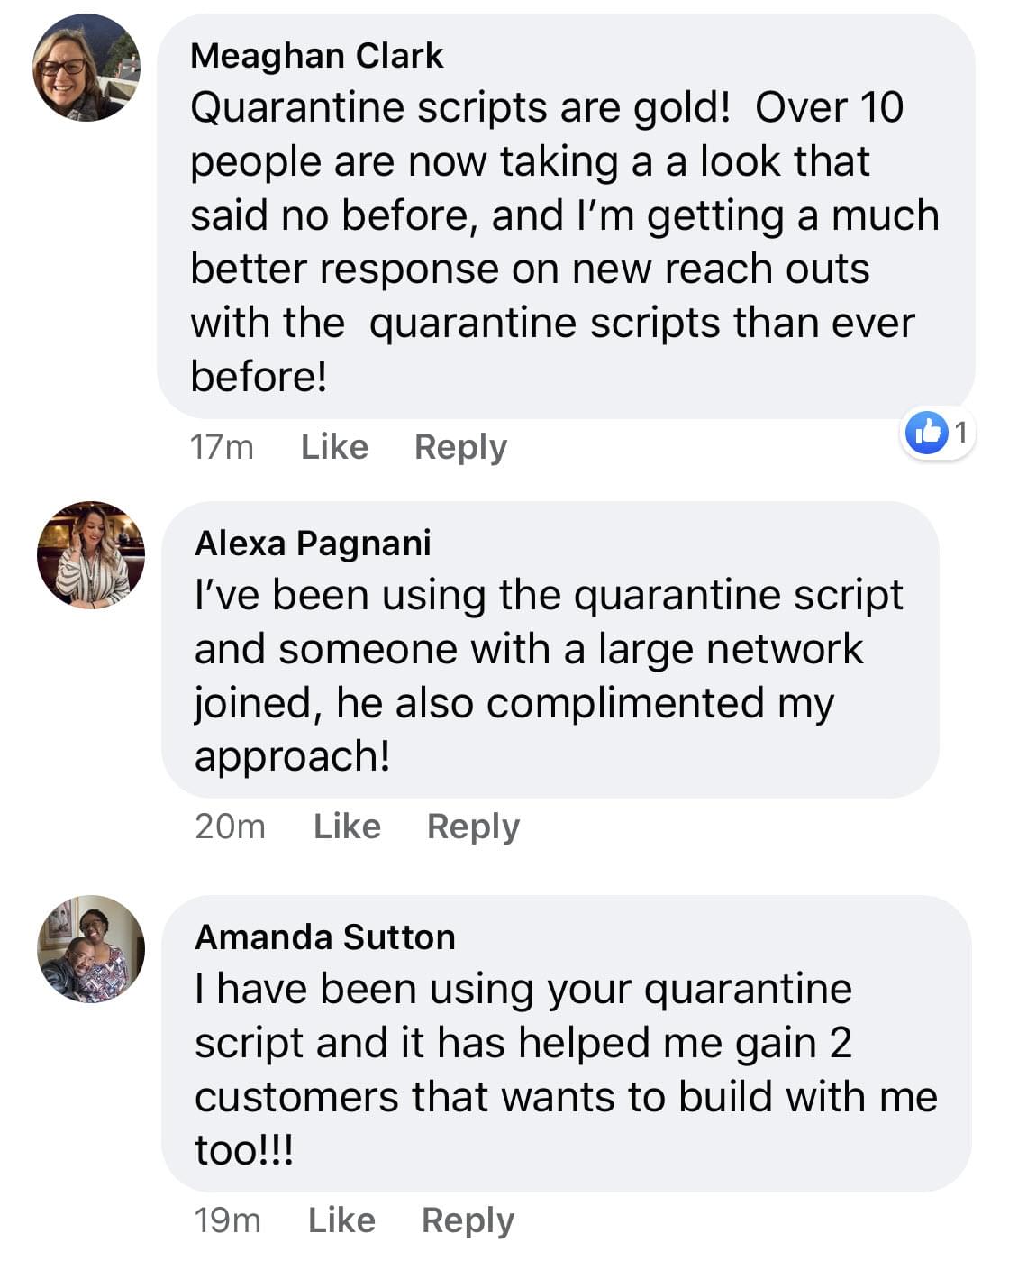Click the 17m timestamp
Viewport: 1018px width, 1270px height.
222,447
